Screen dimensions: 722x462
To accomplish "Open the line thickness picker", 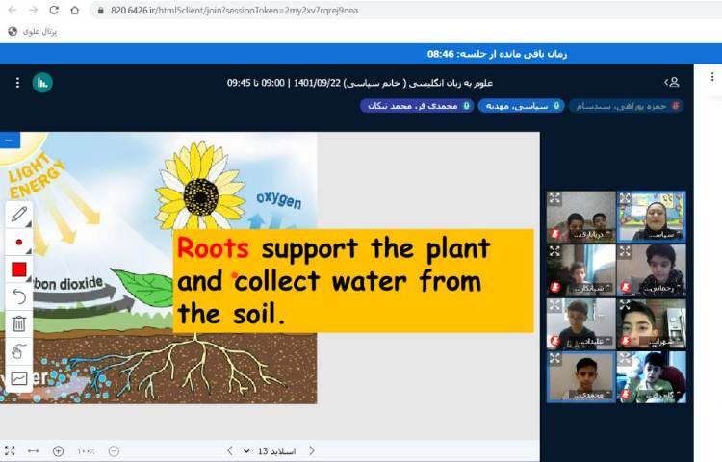I will point(19,243).
